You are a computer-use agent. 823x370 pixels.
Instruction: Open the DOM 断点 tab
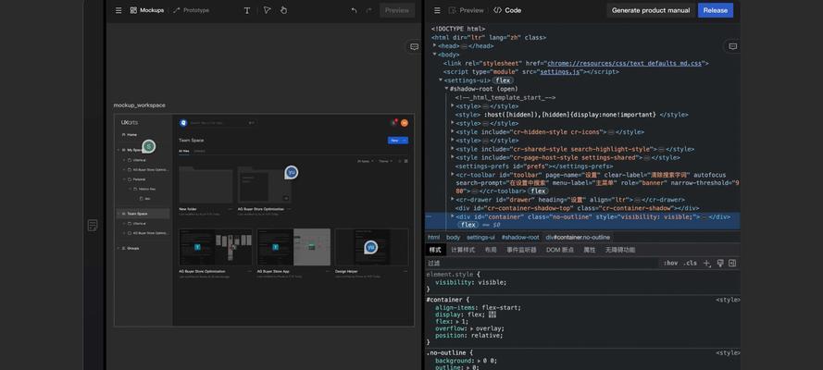click(x=560, y=250)
